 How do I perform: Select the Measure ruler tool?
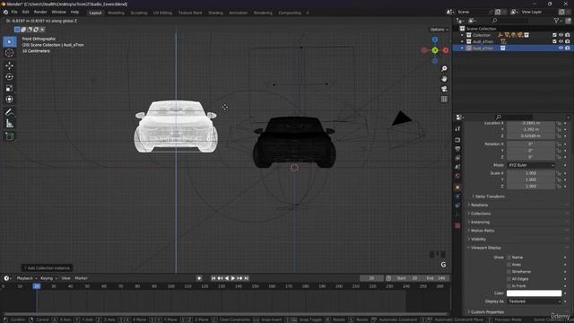point(10,124)
